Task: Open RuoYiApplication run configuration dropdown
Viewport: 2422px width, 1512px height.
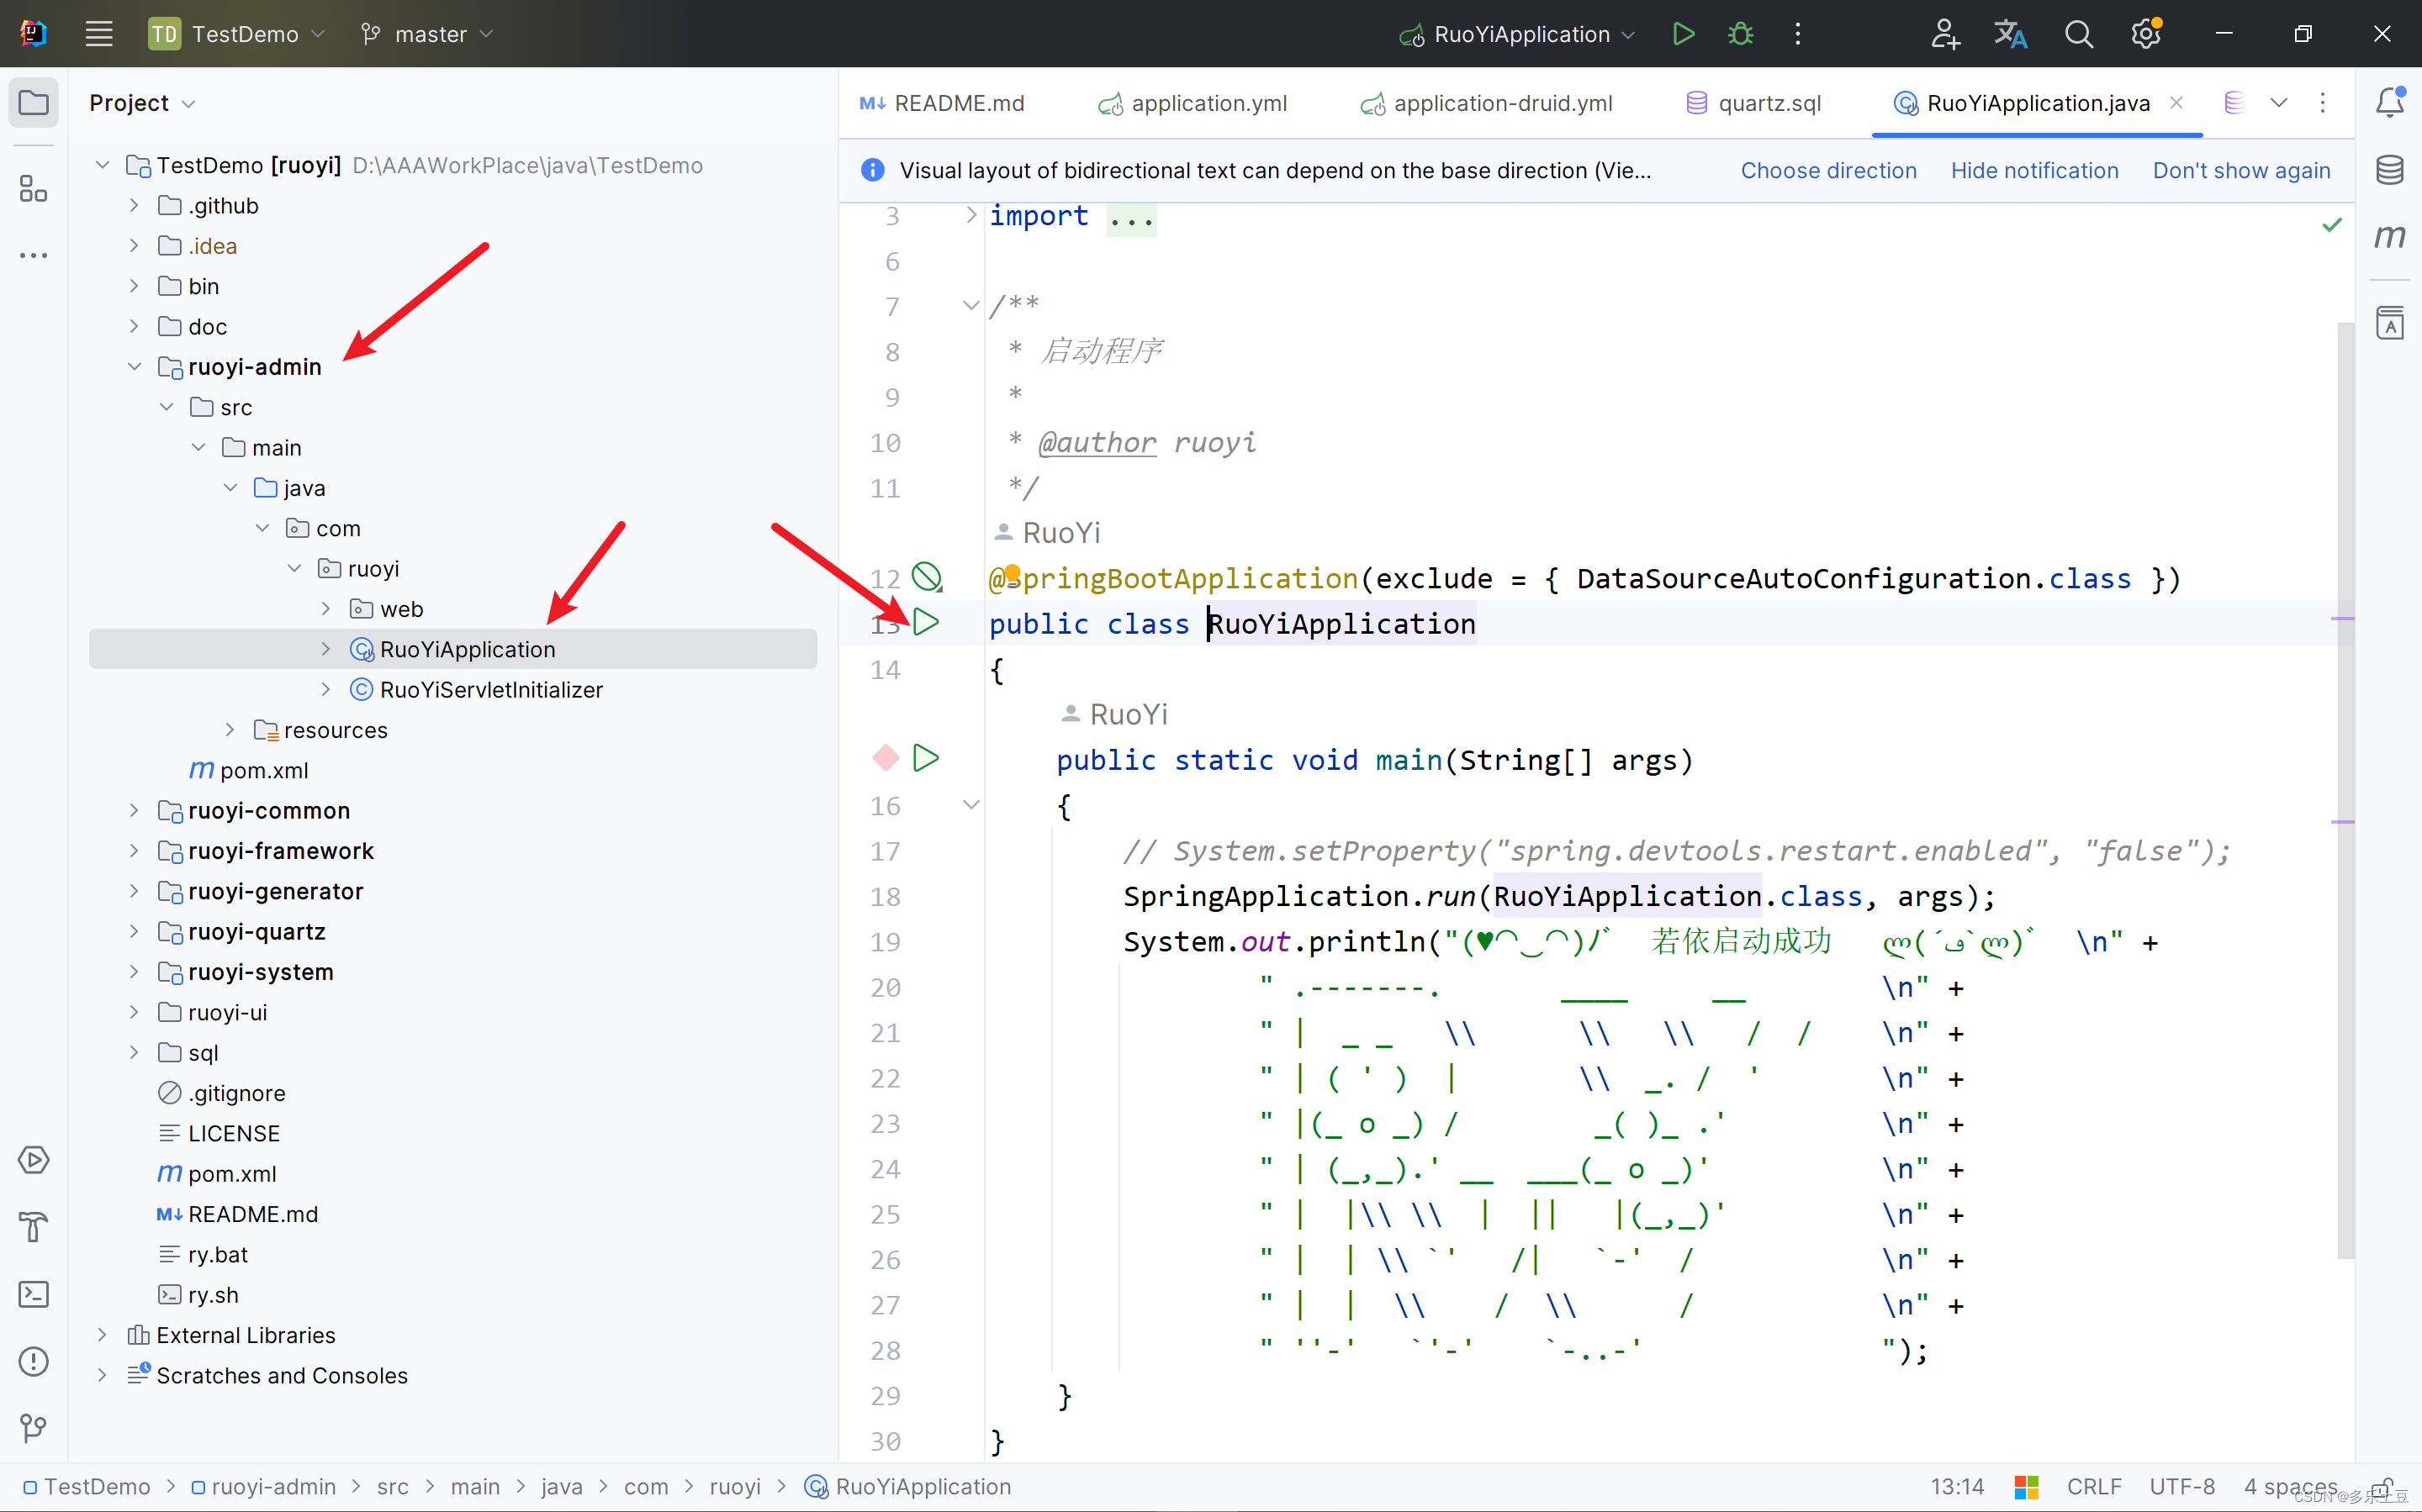Action: [1520, 34]
